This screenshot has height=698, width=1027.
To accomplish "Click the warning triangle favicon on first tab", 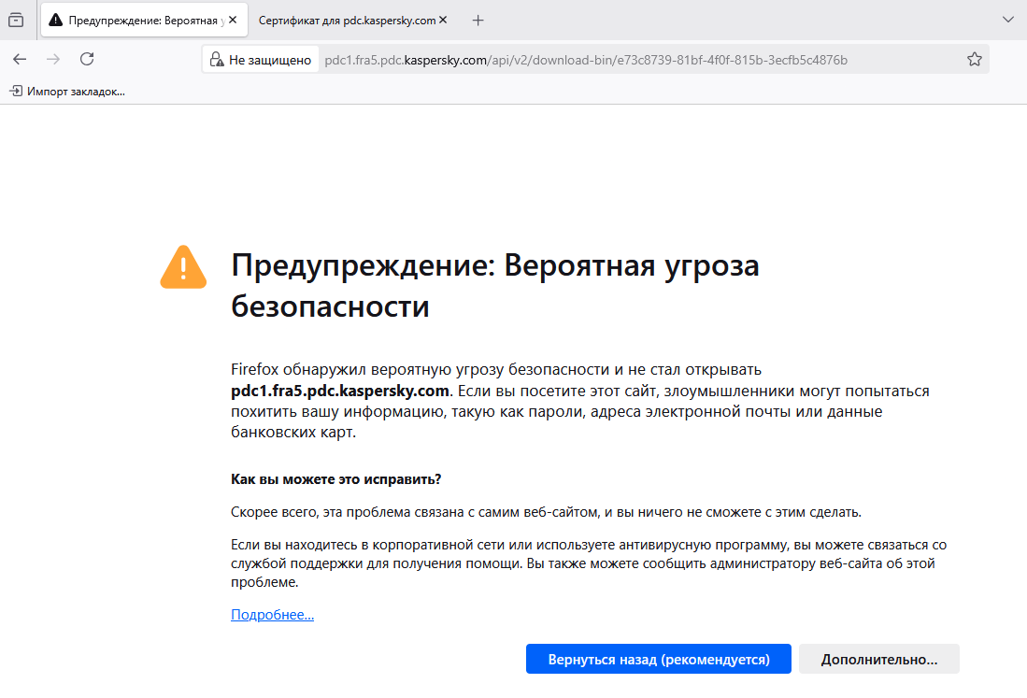I will pyautogui.click(x=56, y=21).
